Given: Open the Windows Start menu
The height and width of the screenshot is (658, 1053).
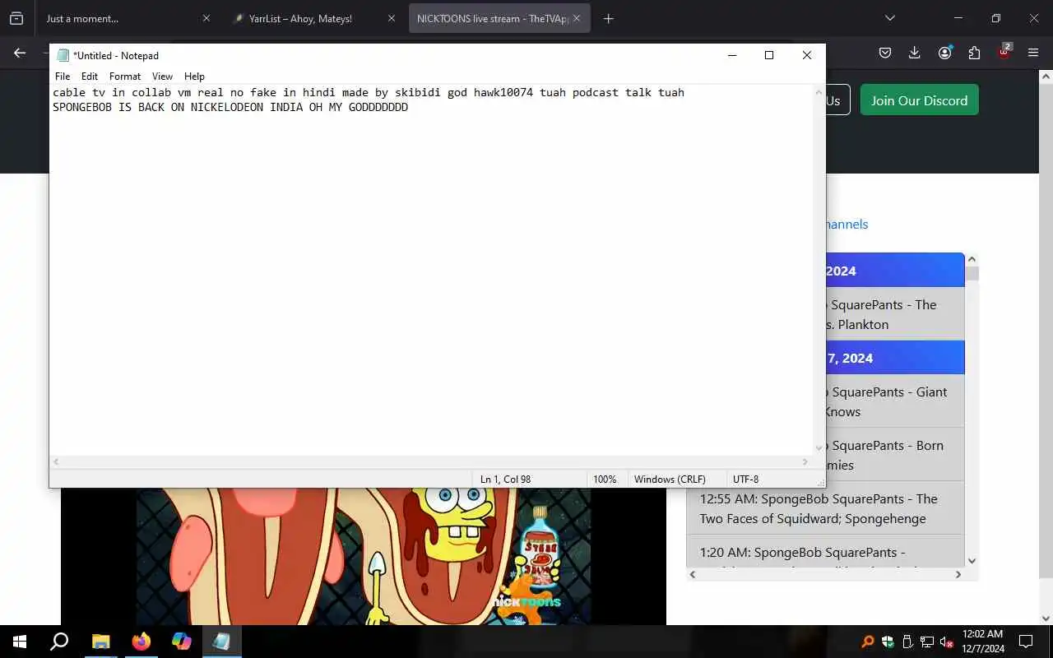Looking at the screenshot, I should (x=20, y=642).
